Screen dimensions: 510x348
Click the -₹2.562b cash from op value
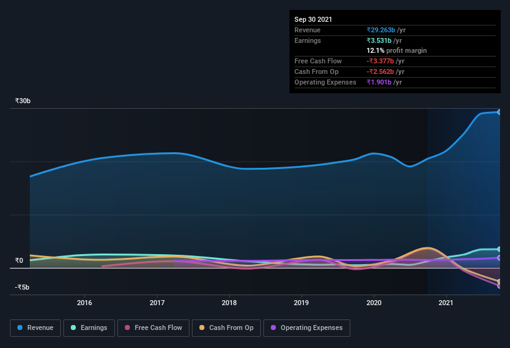pyautogui.click(x=380, y=71)
